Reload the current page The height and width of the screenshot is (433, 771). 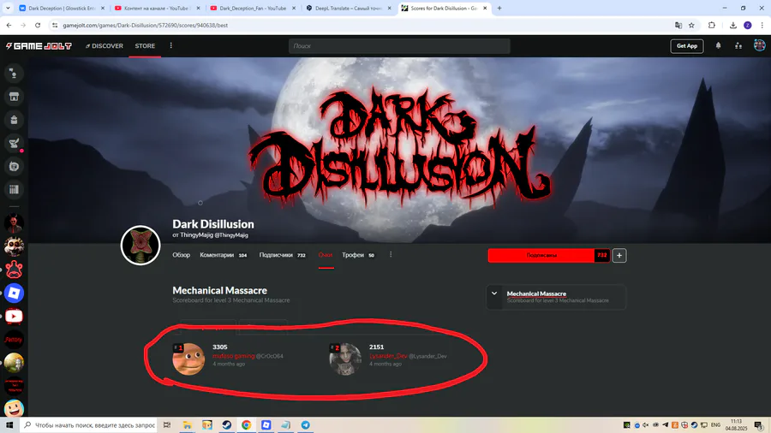[x=38, y=25]
